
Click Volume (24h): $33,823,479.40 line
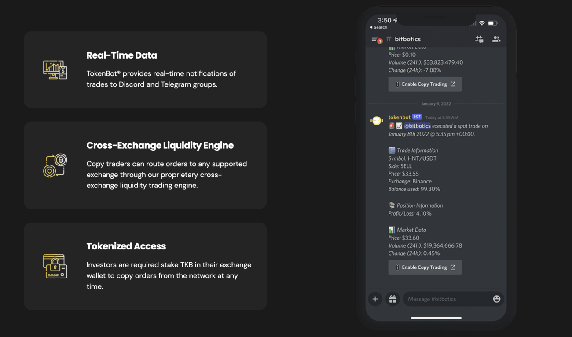[425, 62]
